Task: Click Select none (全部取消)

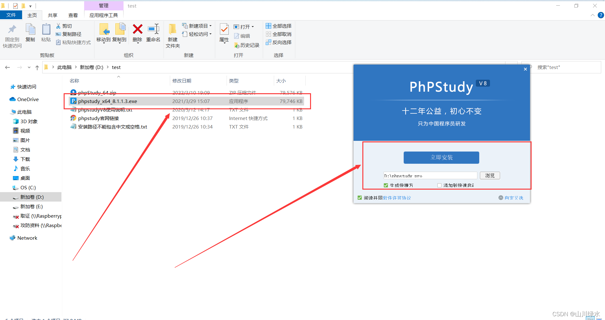Action: click(x=279, y=34)
